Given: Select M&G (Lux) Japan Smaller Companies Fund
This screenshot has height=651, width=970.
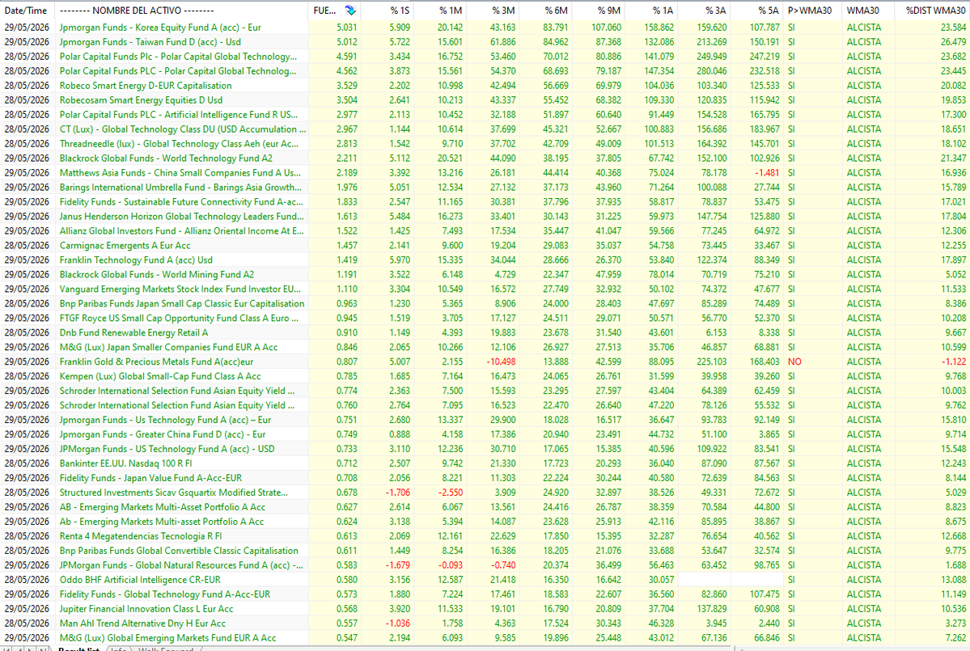Looking at the screenshot, I should point(485,347).
